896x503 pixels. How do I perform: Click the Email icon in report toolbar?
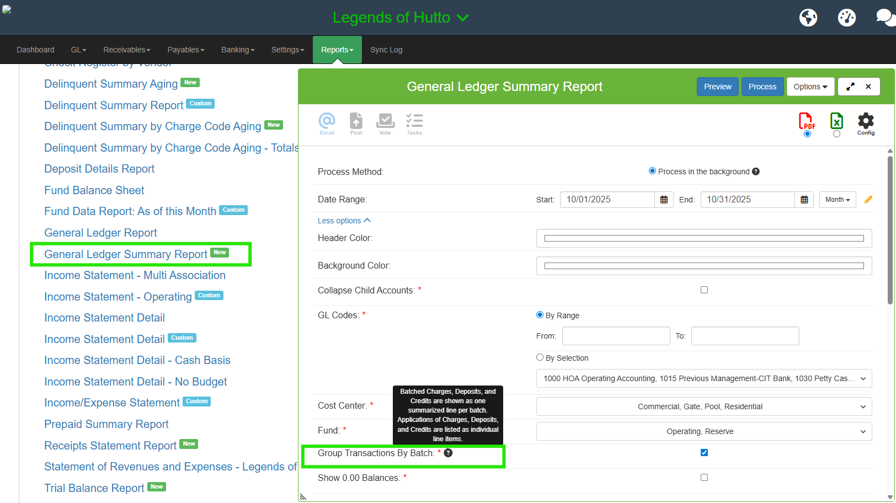327,123
